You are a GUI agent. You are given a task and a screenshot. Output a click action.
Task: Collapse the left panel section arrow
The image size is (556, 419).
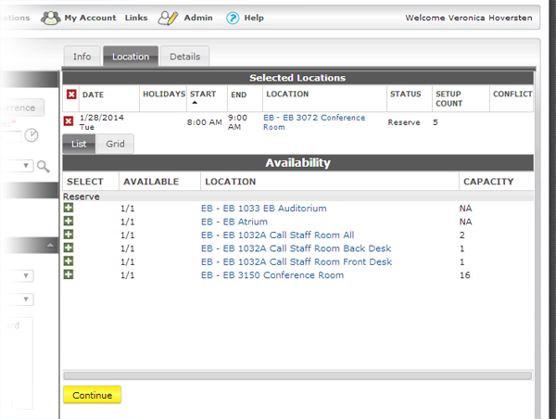[49, 245]
